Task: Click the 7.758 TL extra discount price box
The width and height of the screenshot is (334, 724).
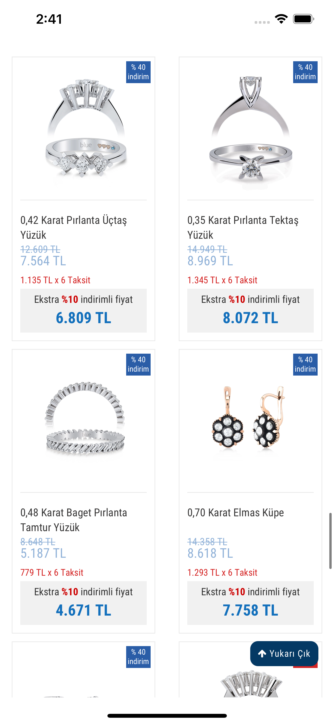Action: point(250,603)
